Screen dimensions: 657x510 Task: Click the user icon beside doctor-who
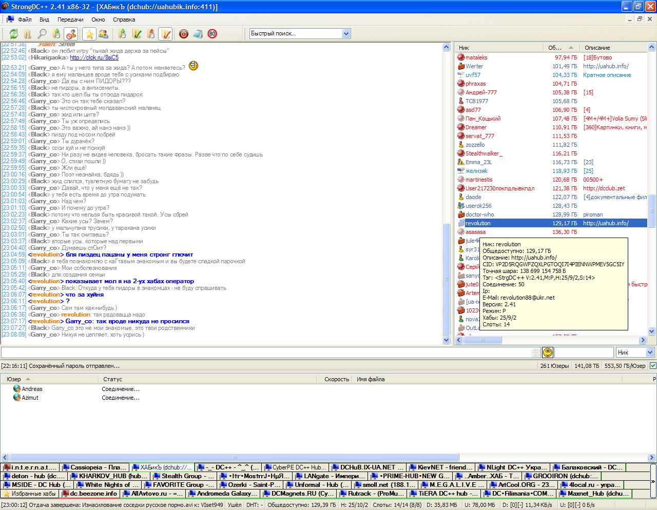[x=461, y=214]
